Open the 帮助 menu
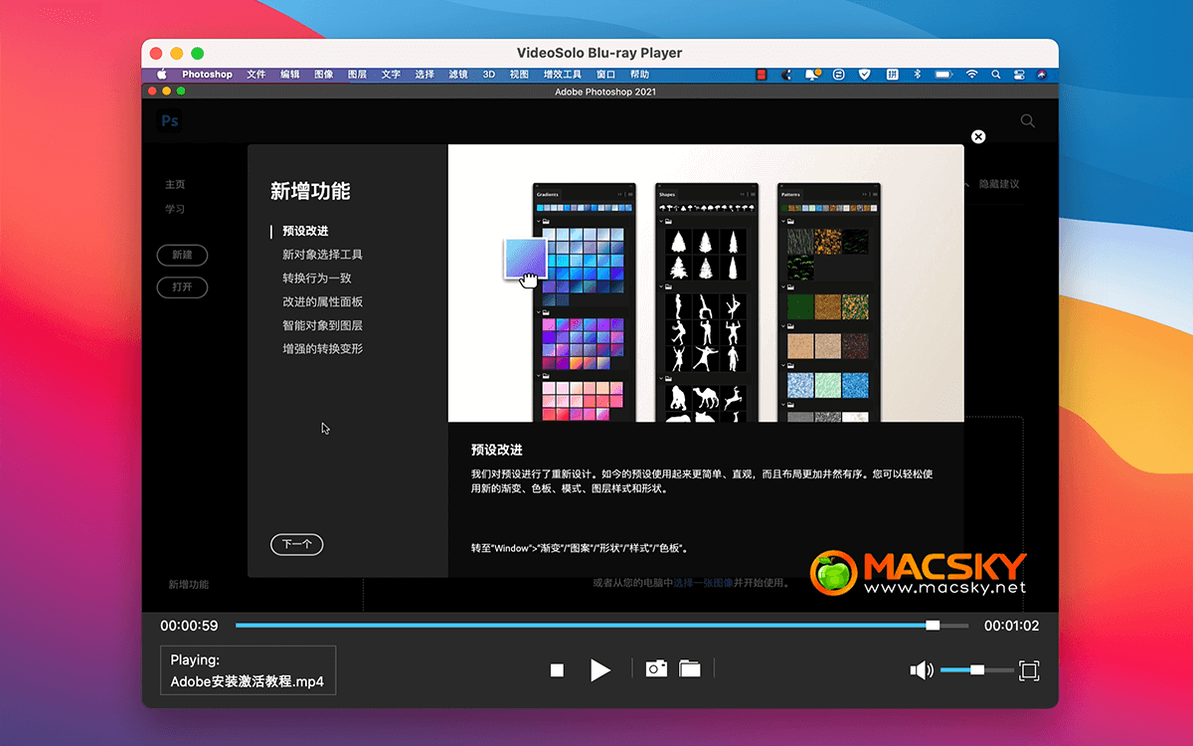 [639, 75]
